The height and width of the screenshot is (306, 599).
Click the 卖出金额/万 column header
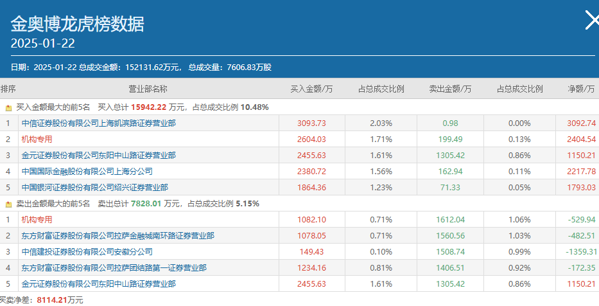pyautogui.click(x=451, y=89)
